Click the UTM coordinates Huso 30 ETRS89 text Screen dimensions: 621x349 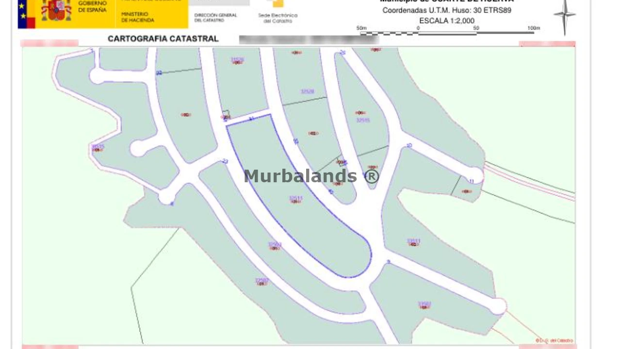(447, 10)
